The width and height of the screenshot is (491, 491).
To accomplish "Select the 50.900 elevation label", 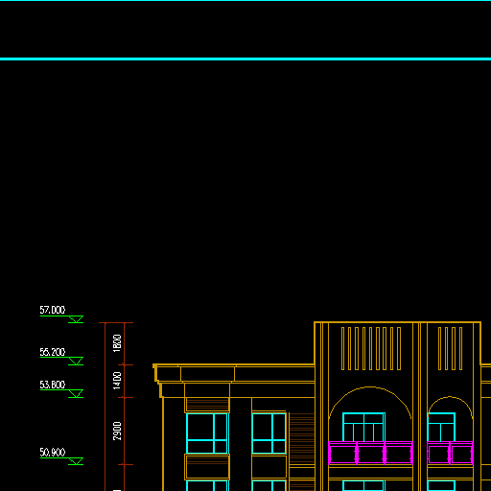I will click(53, 453).
